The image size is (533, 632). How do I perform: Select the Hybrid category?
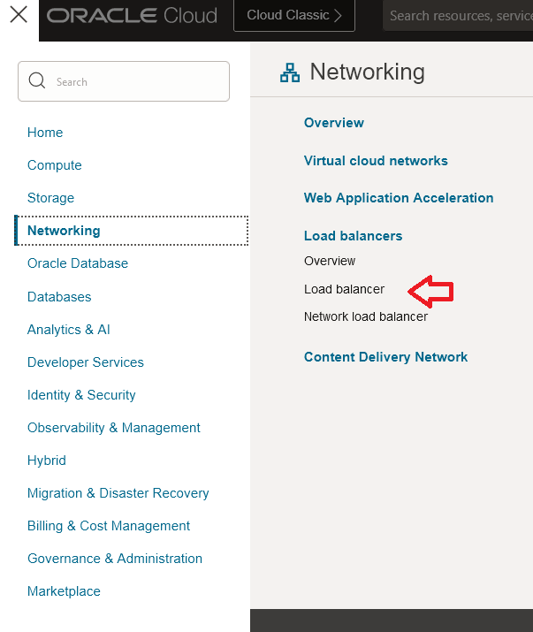click(x=47, y=461)
